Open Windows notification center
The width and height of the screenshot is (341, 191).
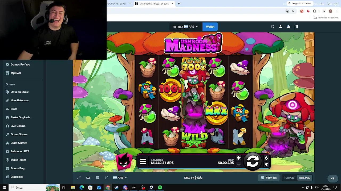point(335,188)
